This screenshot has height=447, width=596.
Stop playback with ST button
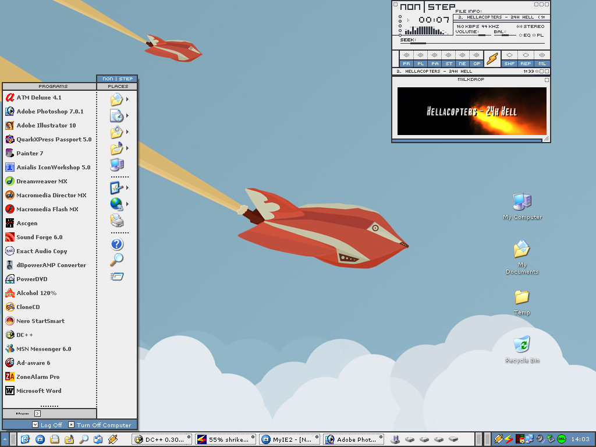pos(449,59)
